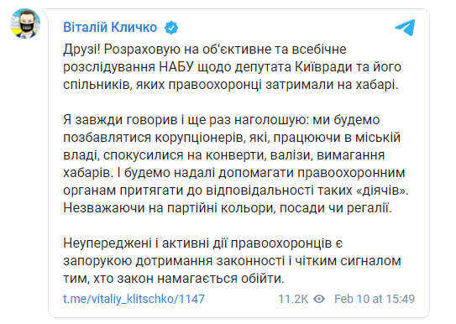
Task: Click the greeting word Друзі!
Action: click(x=81, y=50)
